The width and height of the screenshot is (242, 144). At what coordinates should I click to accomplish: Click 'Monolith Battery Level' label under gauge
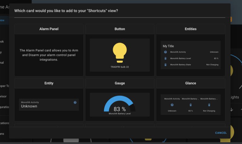(119, 114)
